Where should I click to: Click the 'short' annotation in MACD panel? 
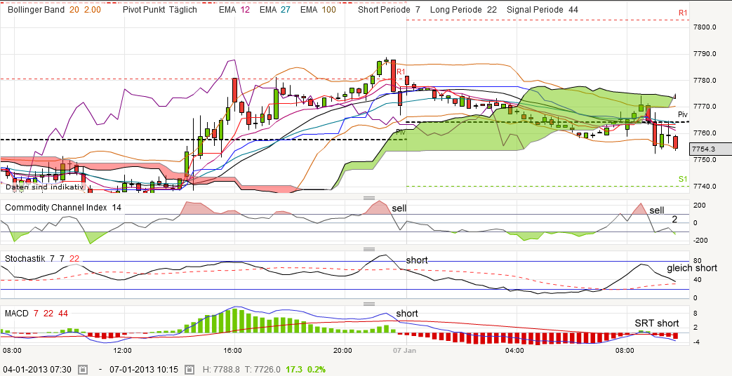click(407, 314)
